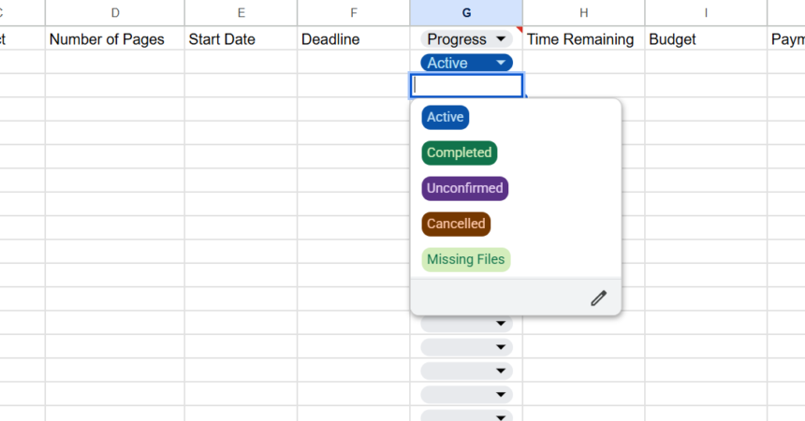Open the Progress header dropdown arrow
The height and width of the screenshot is (421, 805).
[x=501, y=39]
